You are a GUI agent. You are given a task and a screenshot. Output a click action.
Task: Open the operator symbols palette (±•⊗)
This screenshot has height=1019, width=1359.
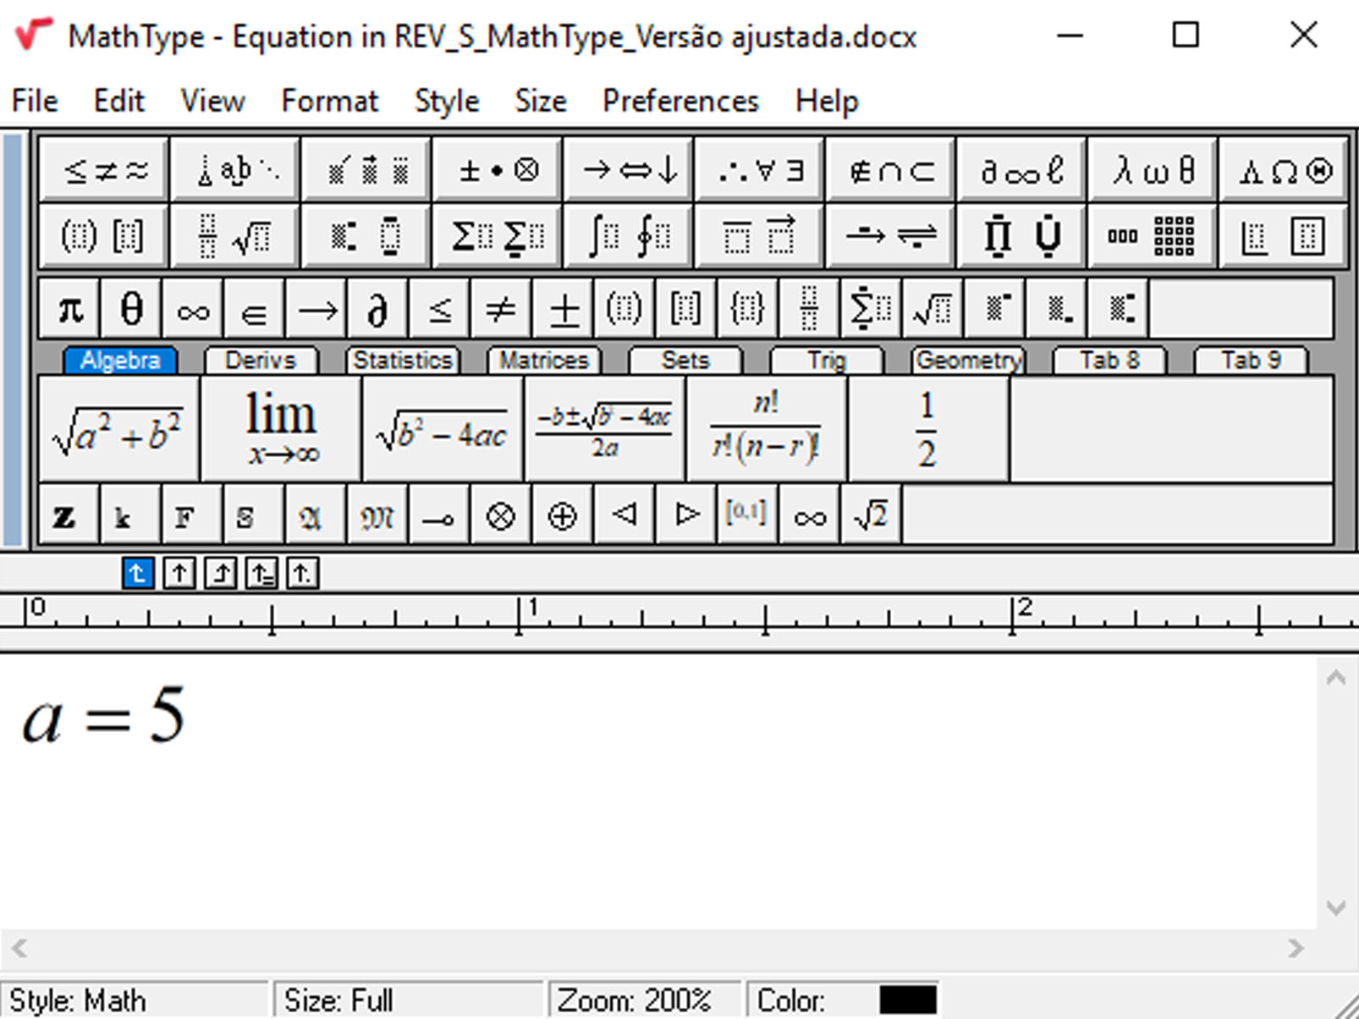[x=498, y=170]
